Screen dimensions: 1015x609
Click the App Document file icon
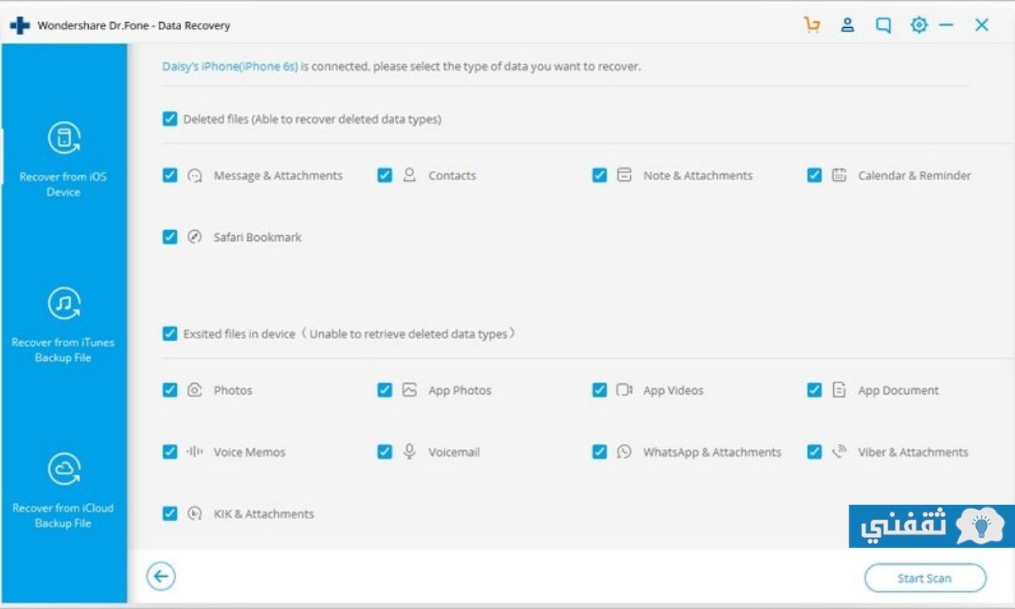pyautogui.click(x=839, y=390)
